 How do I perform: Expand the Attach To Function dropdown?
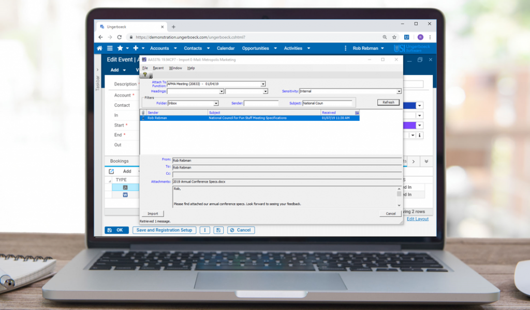263,84
